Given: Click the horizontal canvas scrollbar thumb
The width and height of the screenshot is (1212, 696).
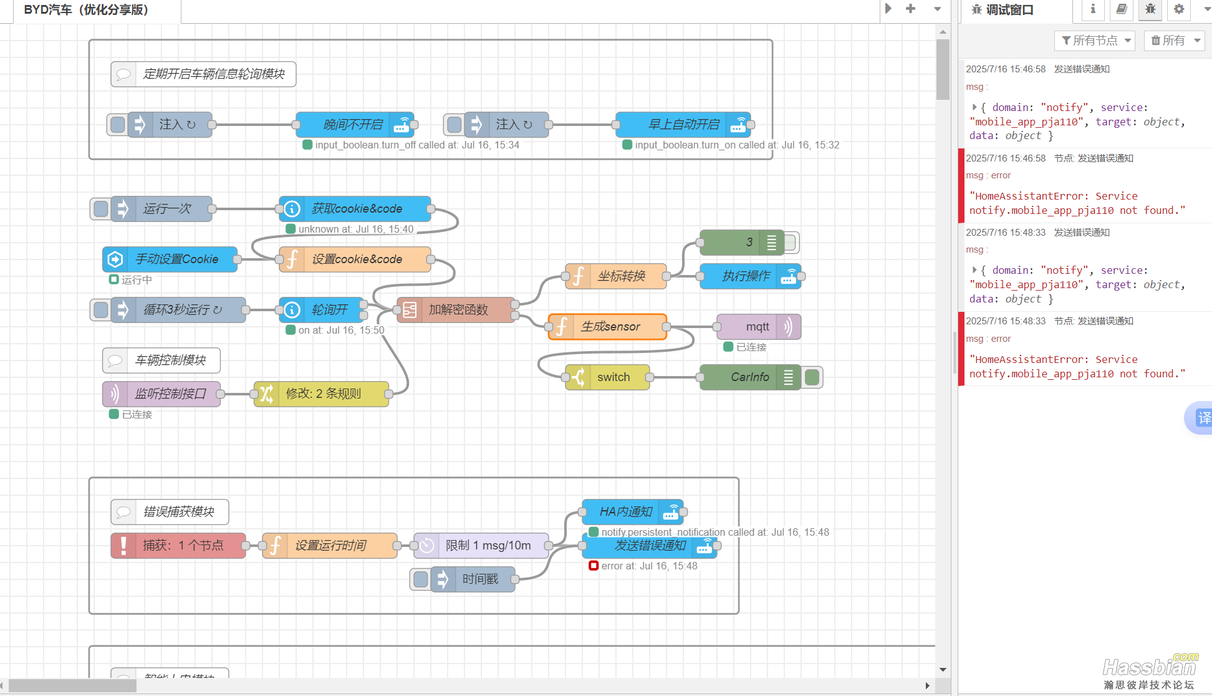Looking at the screenshot, I should [72, 685].
